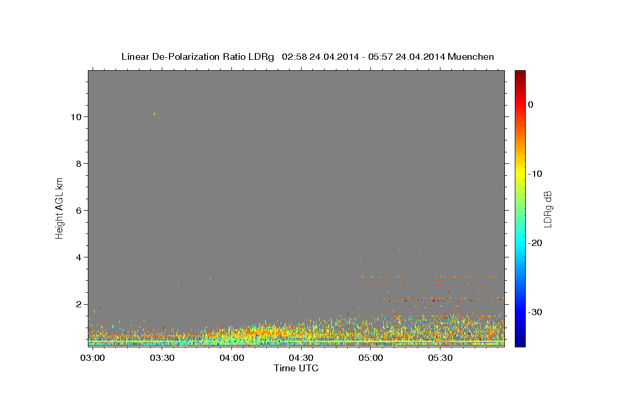Image resolution: width=624 pixels, height=416 pixels.
Task: Click the '04:30' time tick label
Action: 301,358
